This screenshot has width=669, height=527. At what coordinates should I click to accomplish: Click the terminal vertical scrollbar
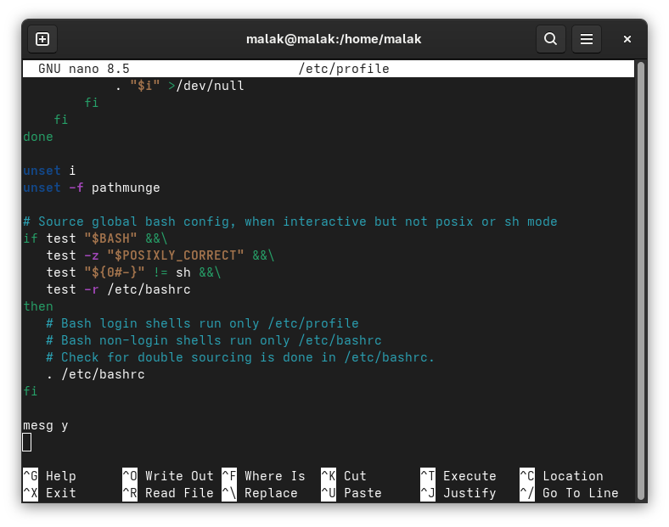640,255
